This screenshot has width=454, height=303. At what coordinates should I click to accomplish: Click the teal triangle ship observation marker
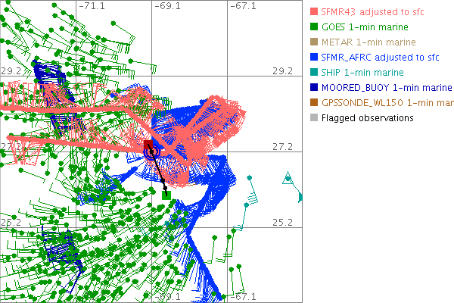287,179
